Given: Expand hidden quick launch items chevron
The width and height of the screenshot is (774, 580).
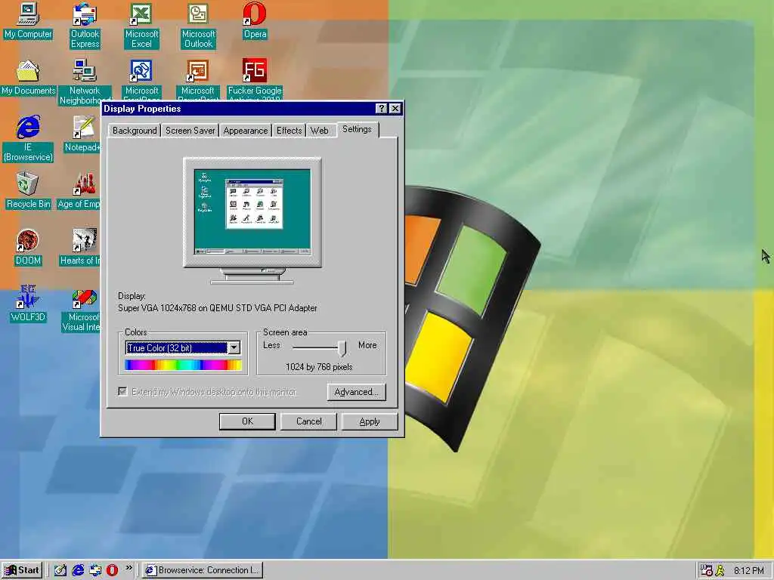Looking at the screenshot, I should [128, 568].
